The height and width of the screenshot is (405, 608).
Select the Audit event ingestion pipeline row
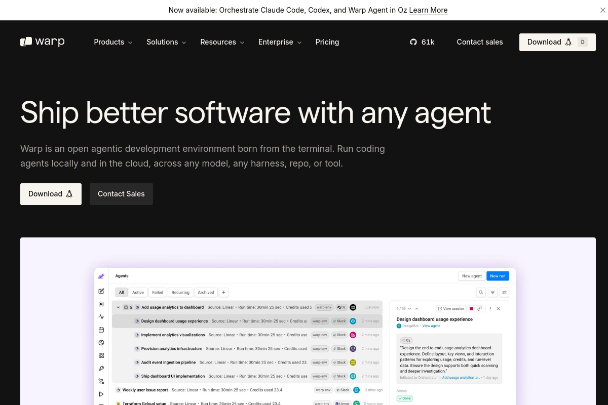click(247, 362)
